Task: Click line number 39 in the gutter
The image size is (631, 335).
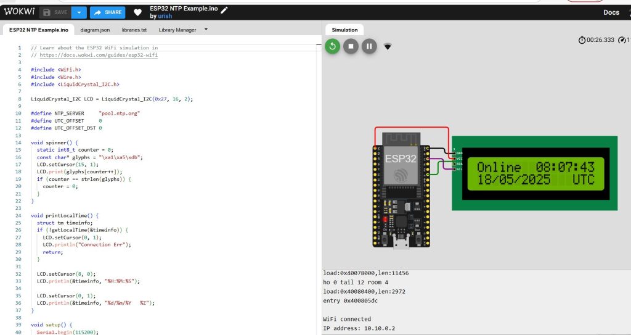Action: coord(18,325)
